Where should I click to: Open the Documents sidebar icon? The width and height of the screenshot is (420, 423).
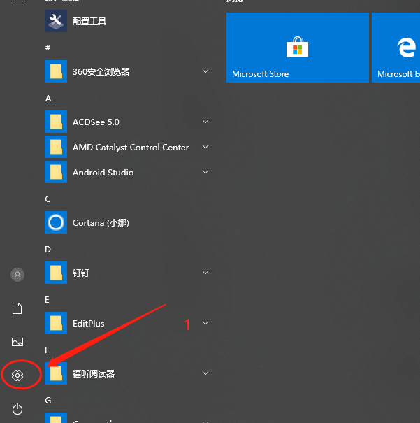click(17, 308)
